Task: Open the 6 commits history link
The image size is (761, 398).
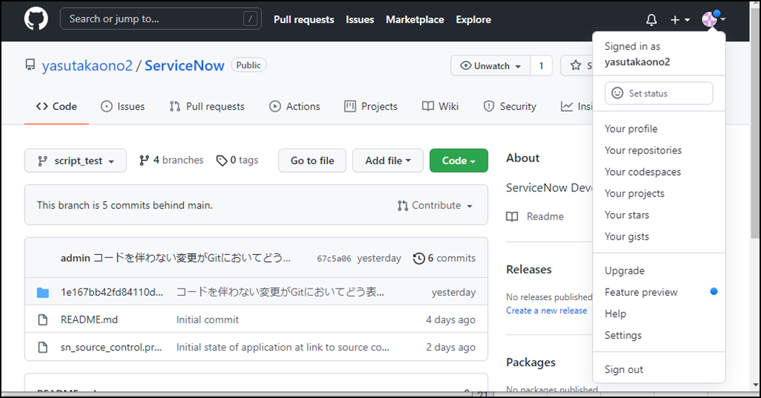Action: 444,258
